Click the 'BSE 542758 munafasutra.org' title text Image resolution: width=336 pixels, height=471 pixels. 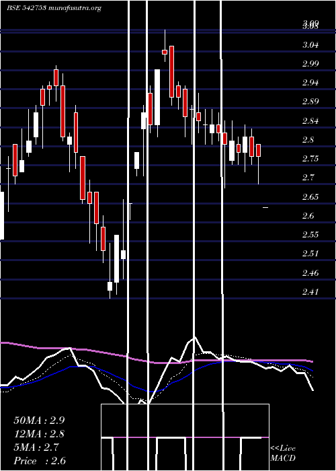pyautogui.click(x=54, y=8)
